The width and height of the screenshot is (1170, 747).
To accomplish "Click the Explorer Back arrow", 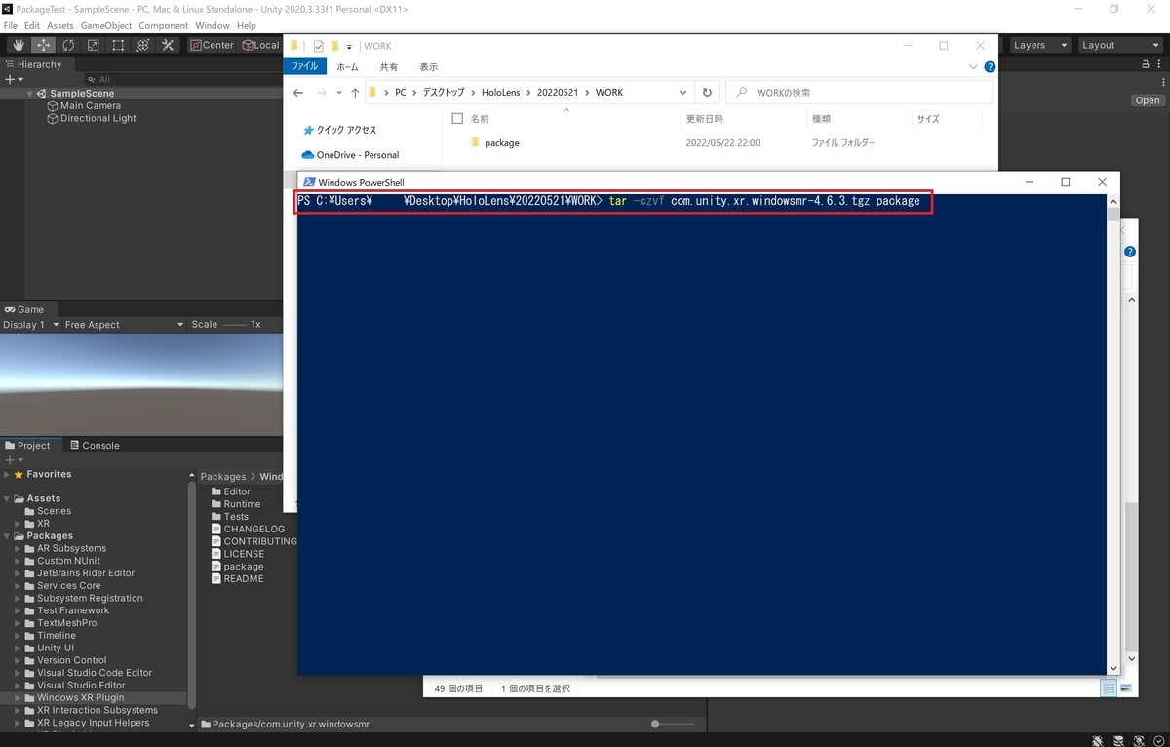I will click(298, 92).
